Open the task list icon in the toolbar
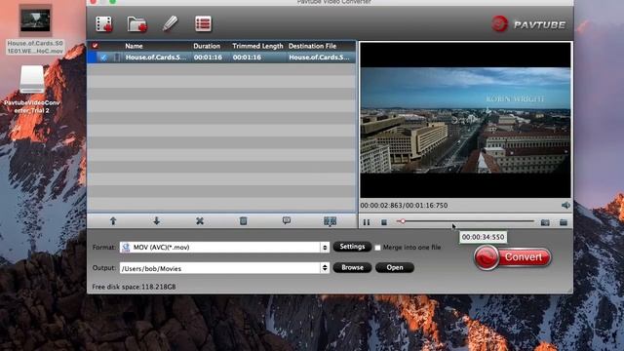The height and width of the screenshot is (351, 624). [x=204, y=23]
